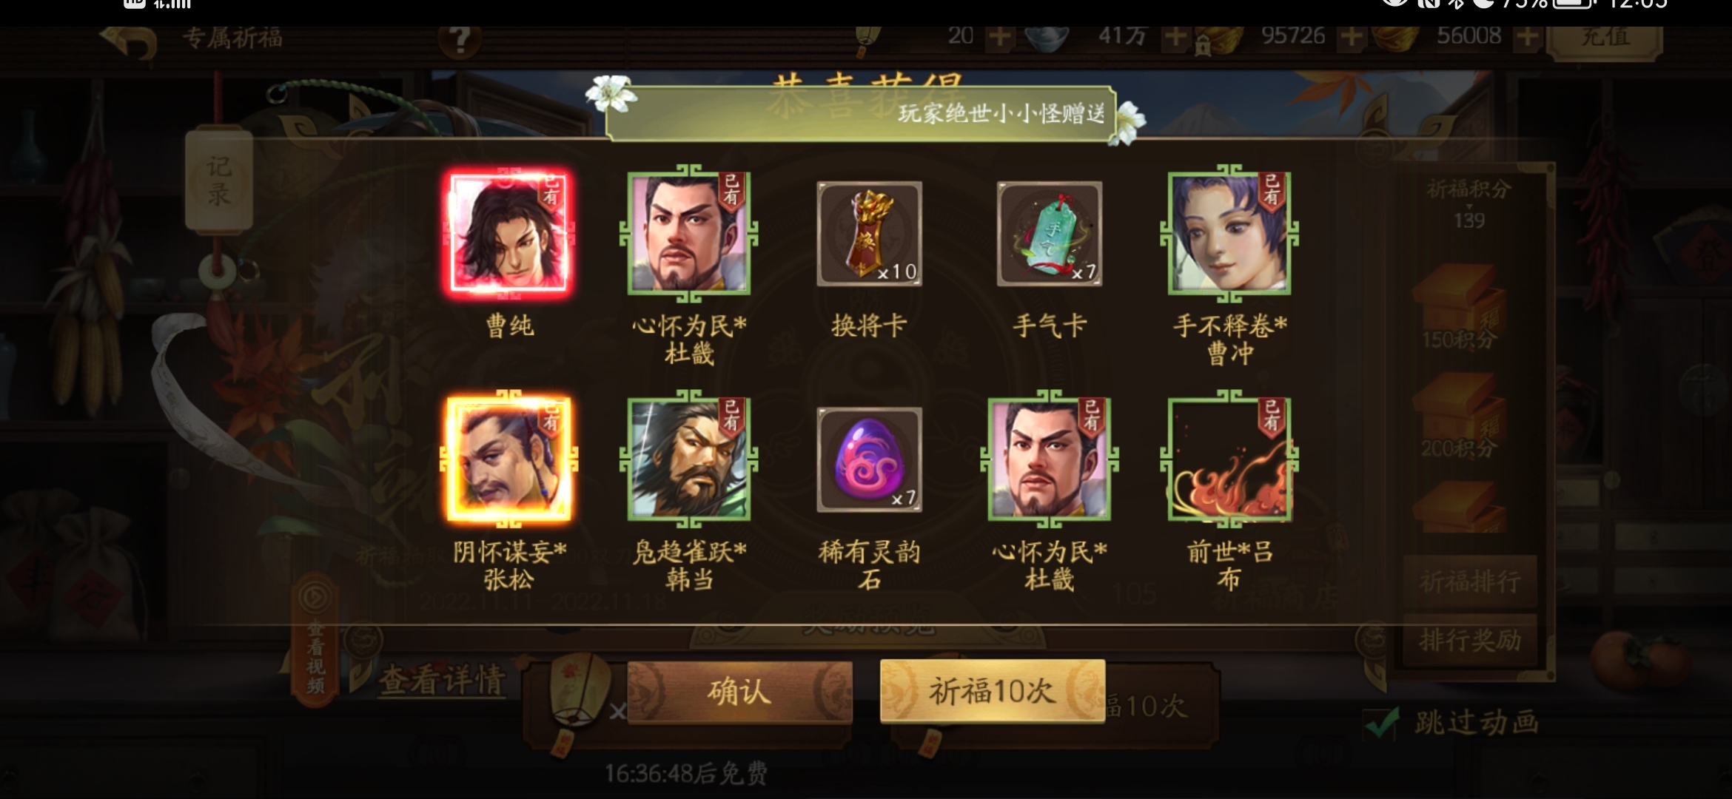Click the 充值 recharge button
The image size is (1732, 799).
1605,37
